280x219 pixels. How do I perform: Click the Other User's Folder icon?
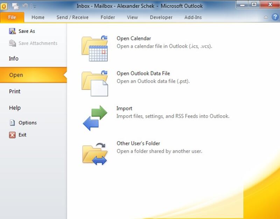point(94,153)
